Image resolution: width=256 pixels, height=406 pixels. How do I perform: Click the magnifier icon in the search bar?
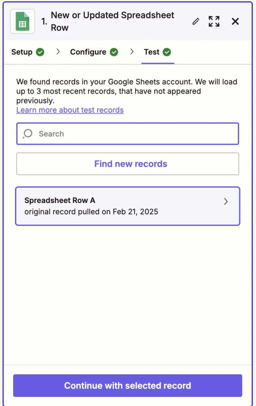pos(27,134)
